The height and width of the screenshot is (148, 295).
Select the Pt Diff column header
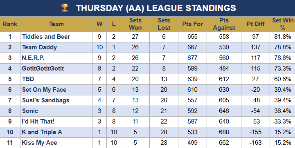pyautogui.click(x=255, y=24)
